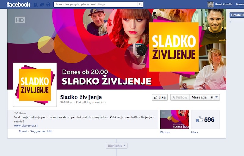Click '596 likes · 314 talking about this' text
The height and width of the screenshot is (156, 244).
[x=83, y=103]
